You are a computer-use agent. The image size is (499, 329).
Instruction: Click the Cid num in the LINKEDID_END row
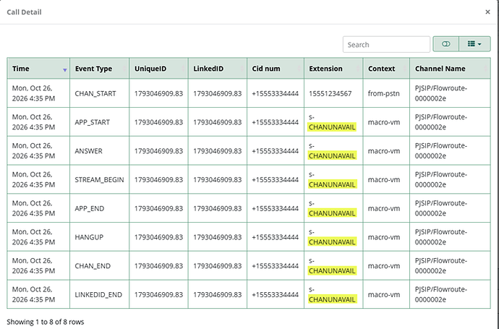(x=276, y=294)
